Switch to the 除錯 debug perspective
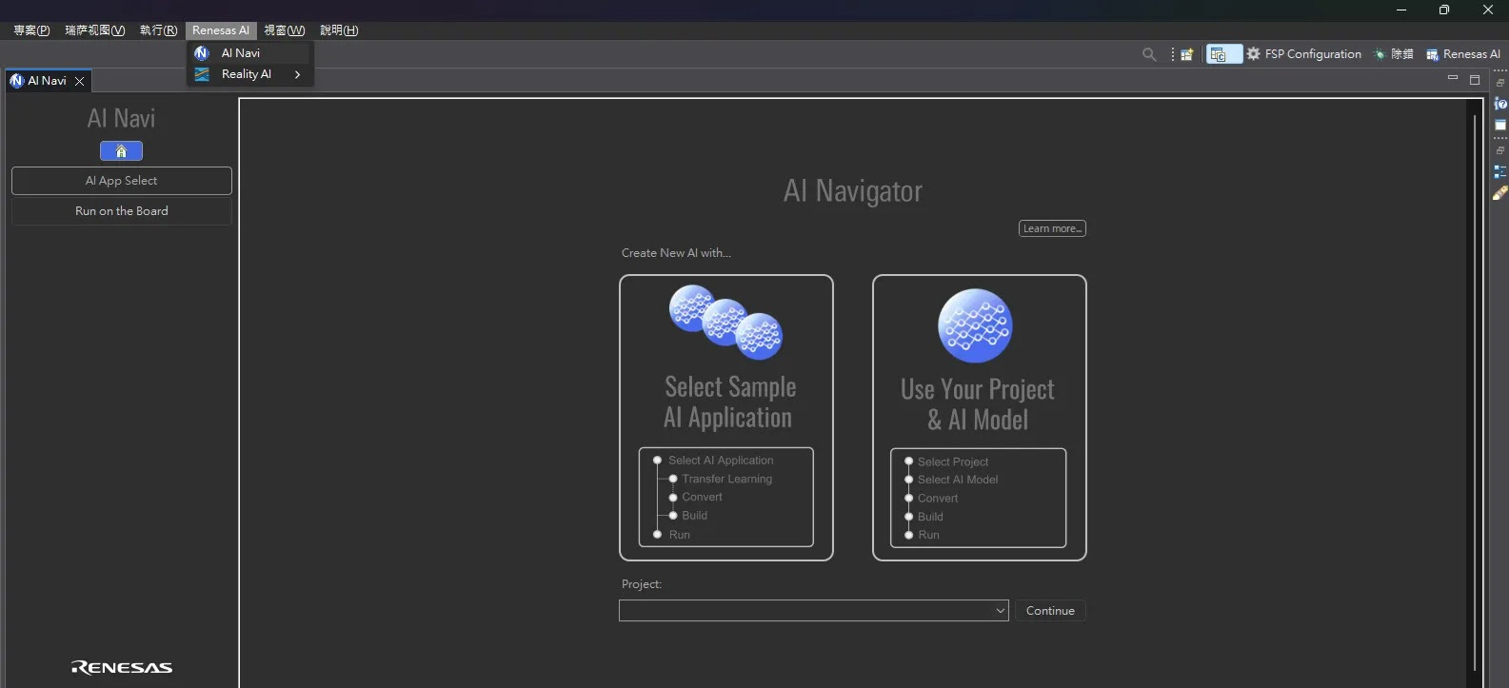 tap(1393, 54)
